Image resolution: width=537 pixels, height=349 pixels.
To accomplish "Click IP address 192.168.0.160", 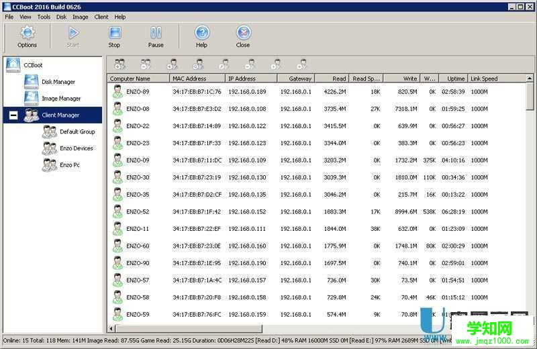I will pos(247,246).
